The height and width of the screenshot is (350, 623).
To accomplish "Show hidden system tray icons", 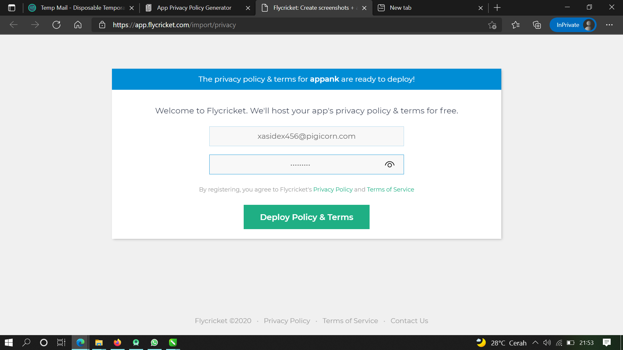I will click(x=535, y=343).
